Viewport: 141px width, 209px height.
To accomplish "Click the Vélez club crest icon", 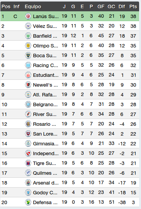I will click(x=28, y=26).
